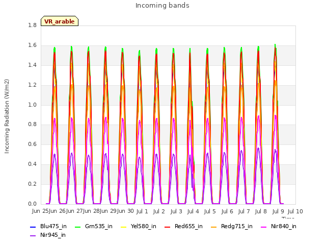Click the 0.2 y-axis tick label
This screenshot has height=245, width=326.
32,184
